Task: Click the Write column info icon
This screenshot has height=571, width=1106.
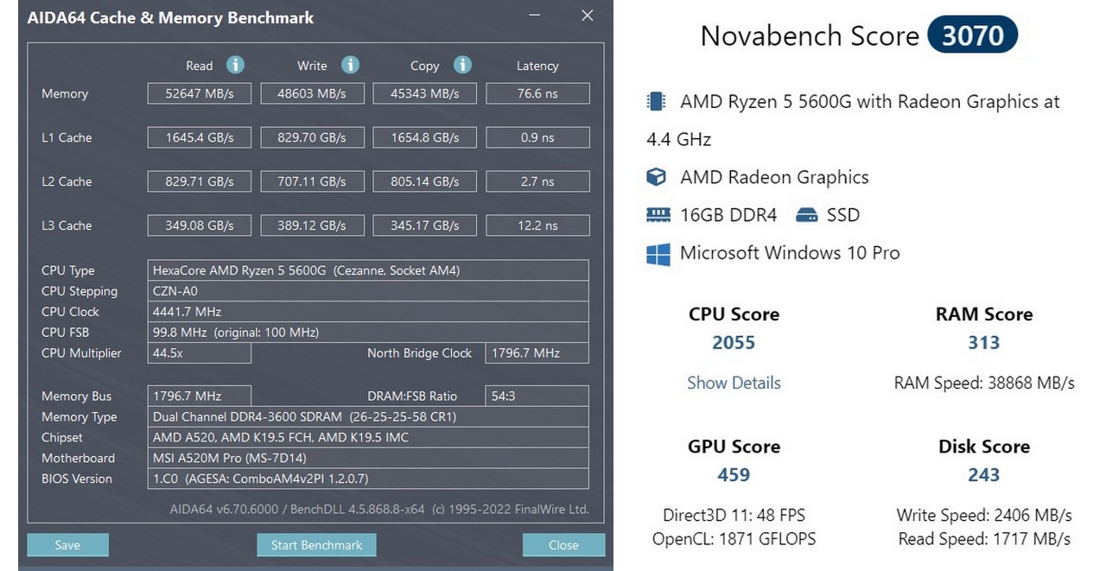Action: [350, 65]
